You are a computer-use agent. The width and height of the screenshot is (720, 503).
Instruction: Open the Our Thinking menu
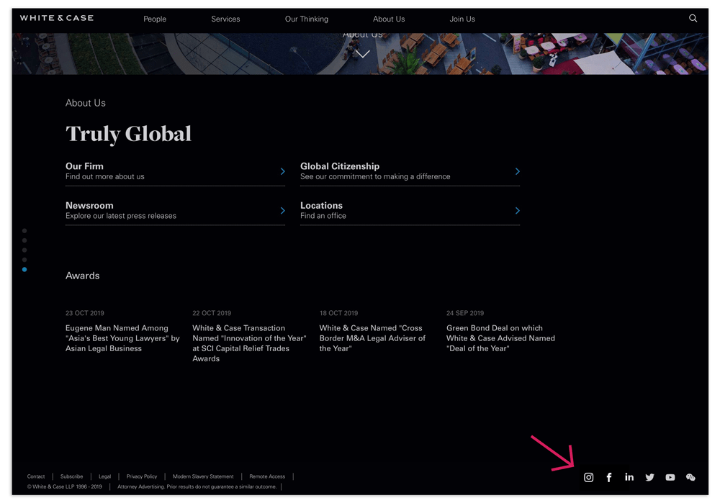(x=306, y=19)
